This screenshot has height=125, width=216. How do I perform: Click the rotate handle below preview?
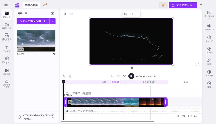132,68
